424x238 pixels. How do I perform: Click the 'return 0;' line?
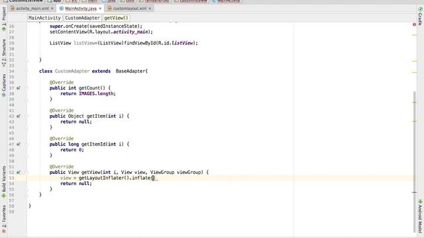coord(72,150)
